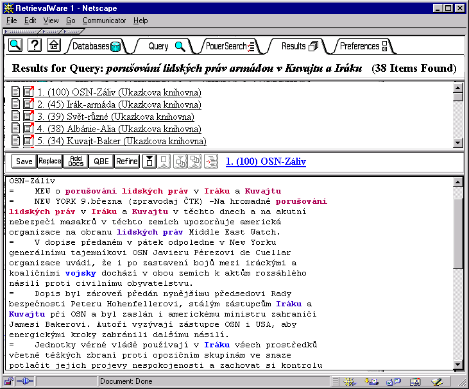This screenshot has height=389, width=469.
Task: Click blue 1. (100) OSN-Záliv document title link
Action: [x=266, y=161]
